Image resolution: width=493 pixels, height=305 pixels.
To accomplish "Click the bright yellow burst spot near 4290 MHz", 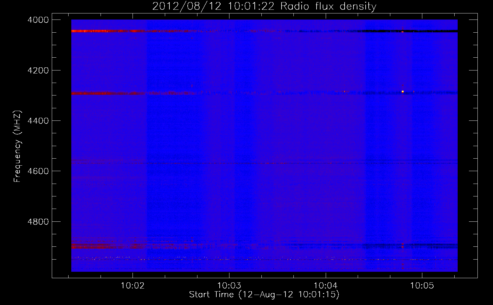I will [403, 91].
